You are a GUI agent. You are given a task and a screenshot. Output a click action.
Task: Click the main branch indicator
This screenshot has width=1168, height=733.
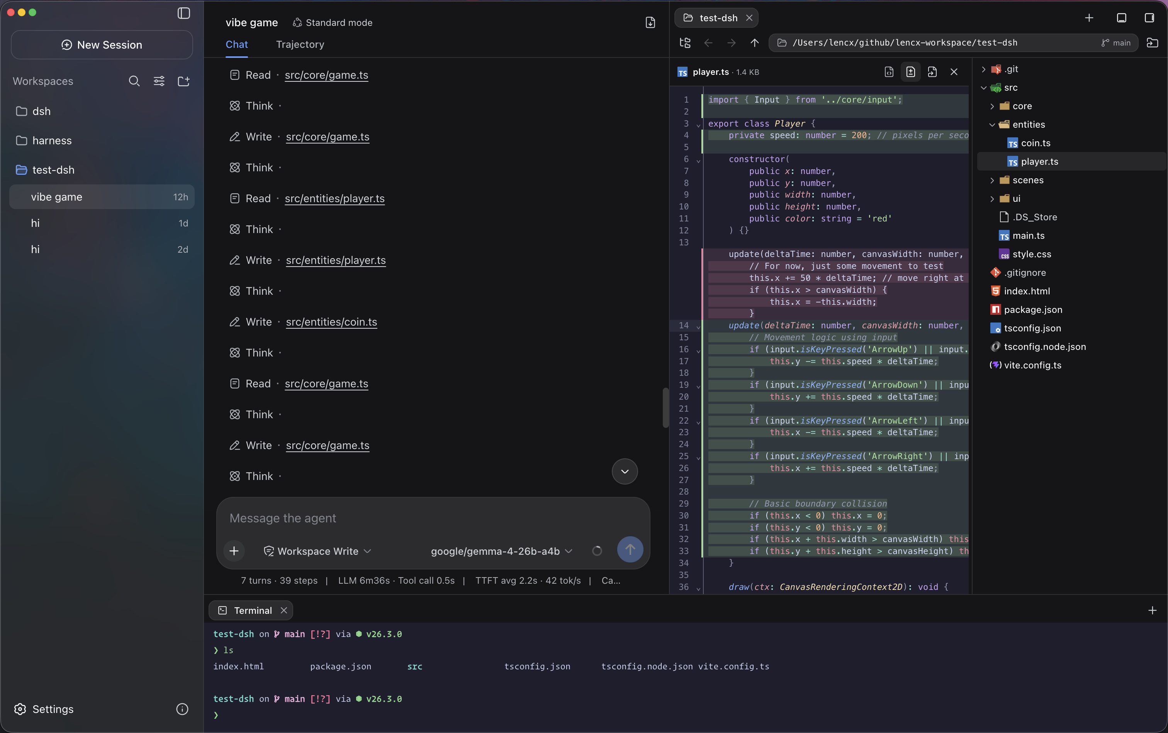click(1115, 43)
